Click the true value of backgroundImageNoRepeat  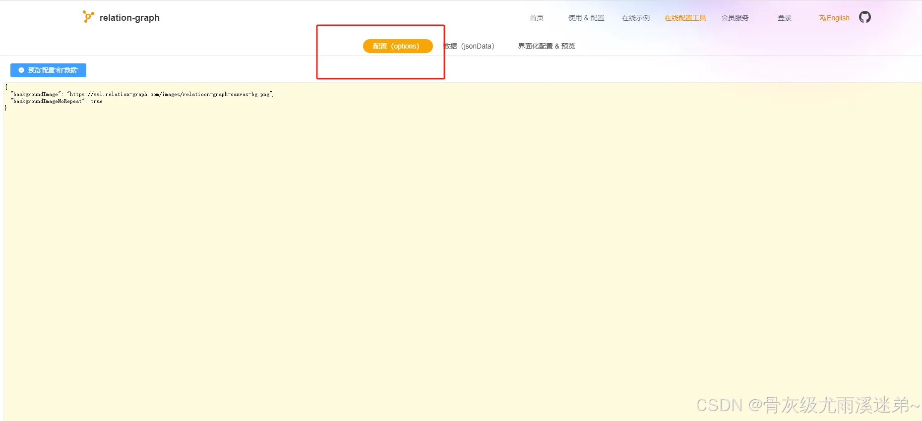(97, 101)
